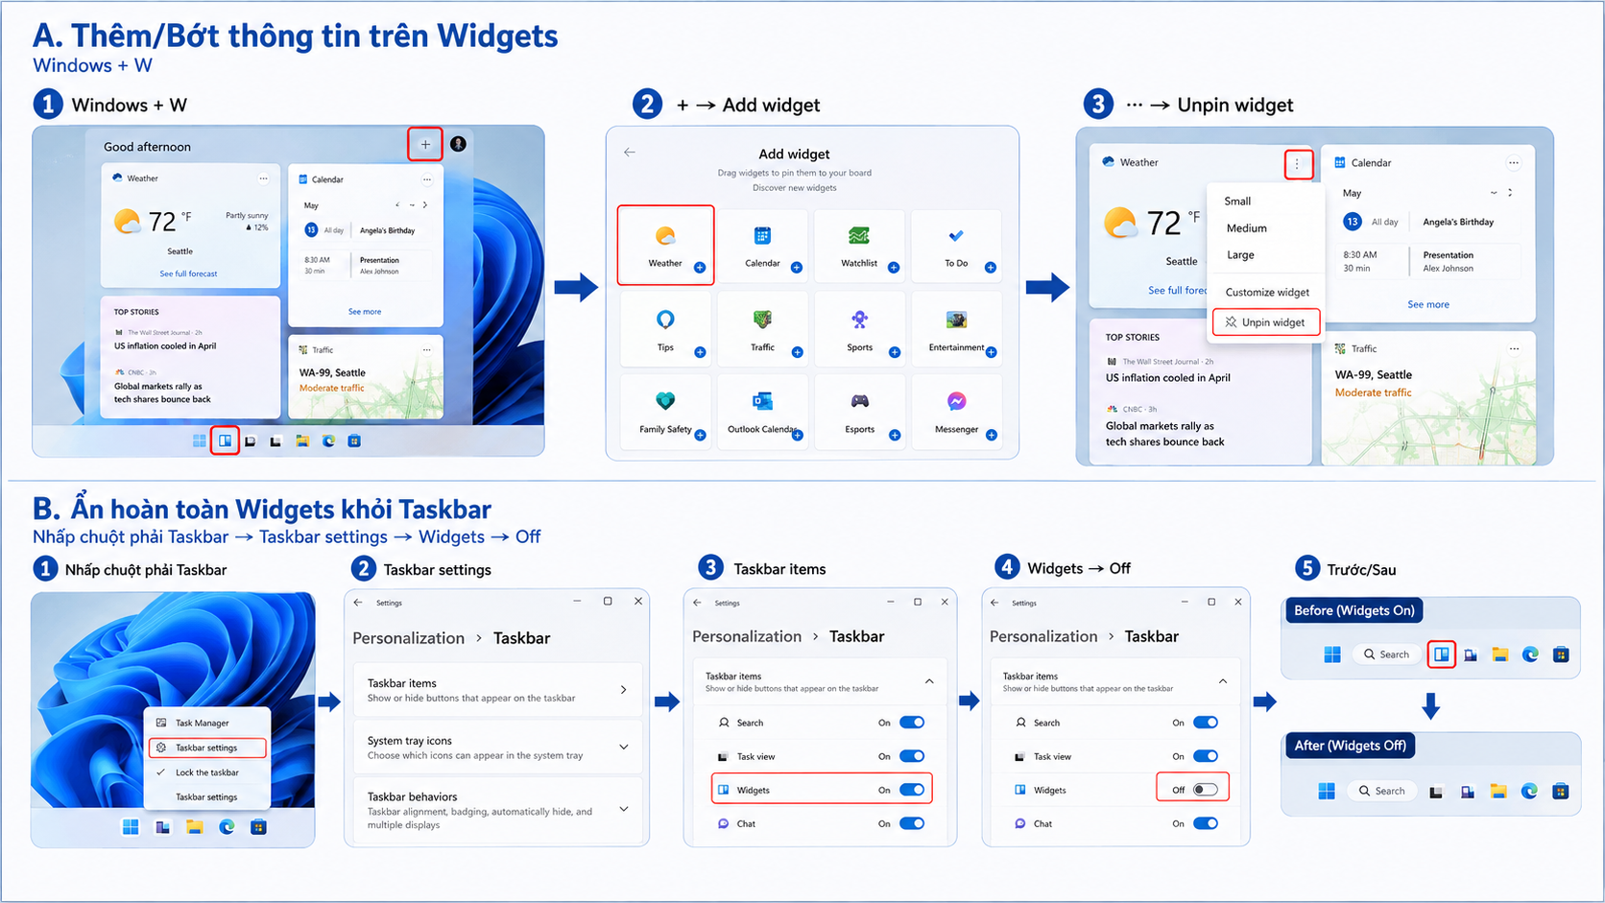Viewport: 1605px width, 903px height.
Task: Expand the System tray icons section
Action: pyautogui.click(x=624, y=748)
